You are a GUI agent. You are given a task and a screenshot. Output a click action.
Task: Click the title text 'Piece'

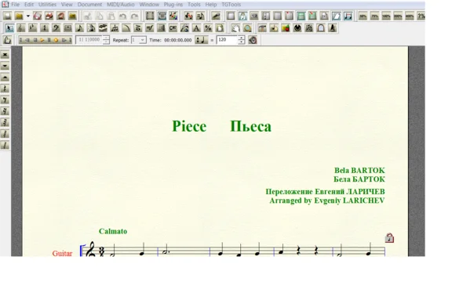189,126
